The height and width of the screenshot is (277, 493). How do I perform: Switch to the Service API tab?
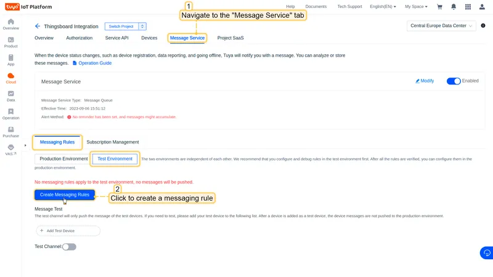pos(116,38)
